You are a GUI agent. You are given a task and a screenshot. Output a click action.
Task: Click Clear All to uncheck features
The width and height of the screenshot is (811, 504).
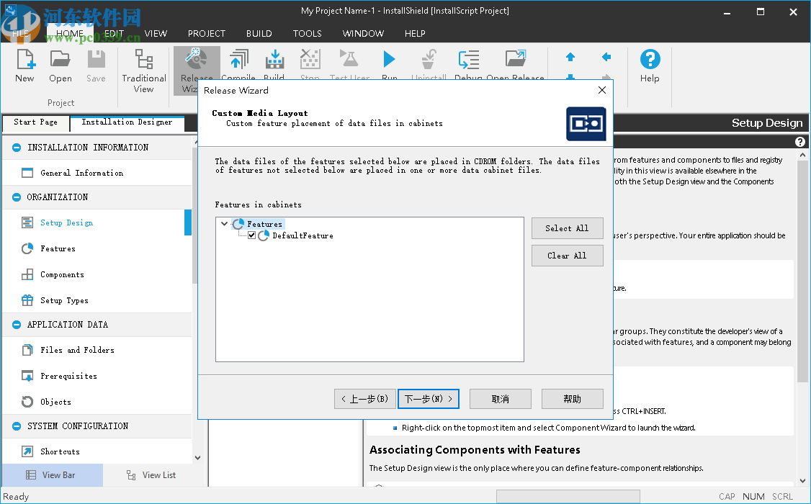(568, 255)
